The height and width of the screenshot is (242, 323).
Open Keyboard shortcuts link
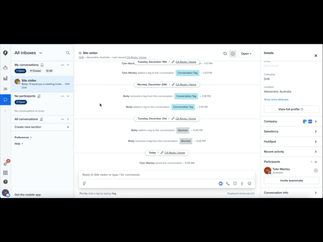(241, 194)
